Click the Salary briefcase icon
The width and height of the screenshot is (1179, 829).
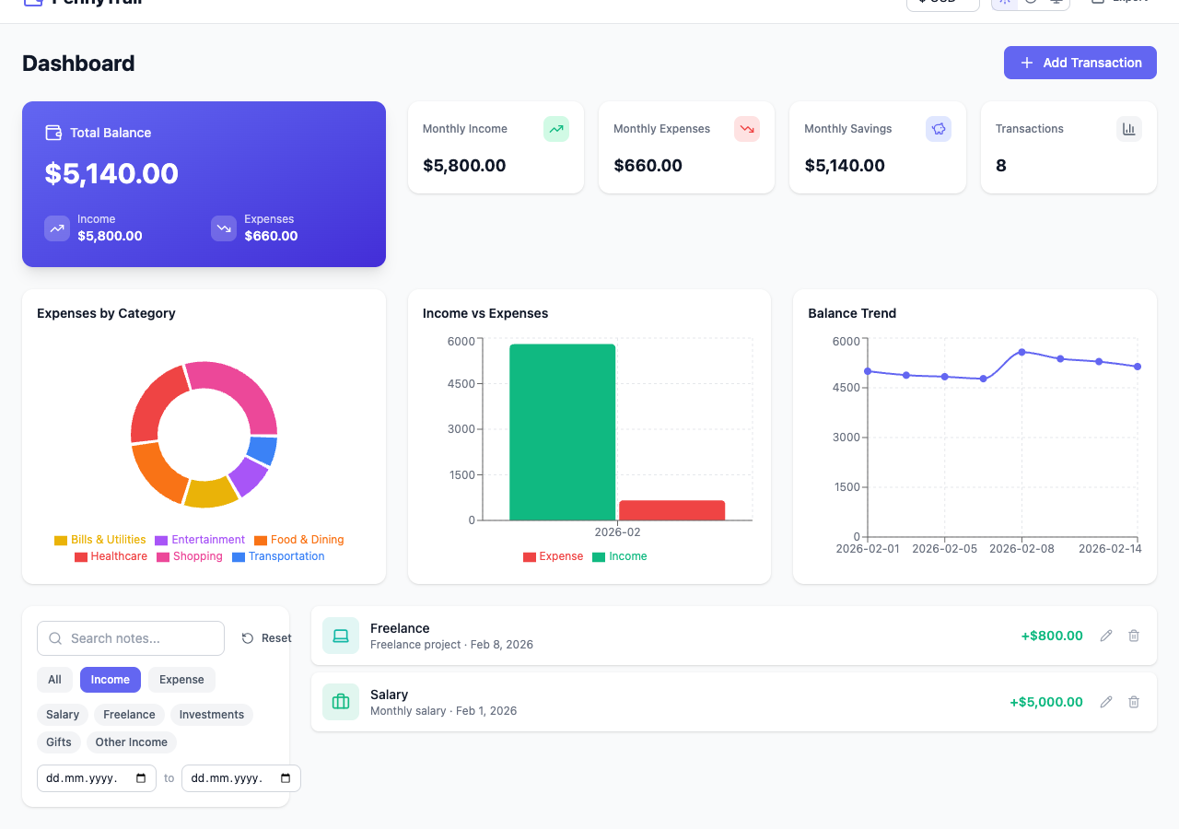click(341, 702)
